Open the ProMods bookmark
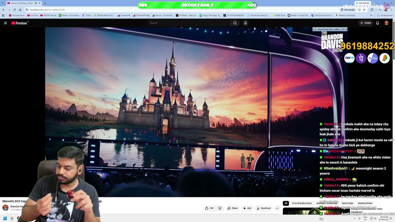The height and width of the screenshot is (222, 395). point(186,15)
